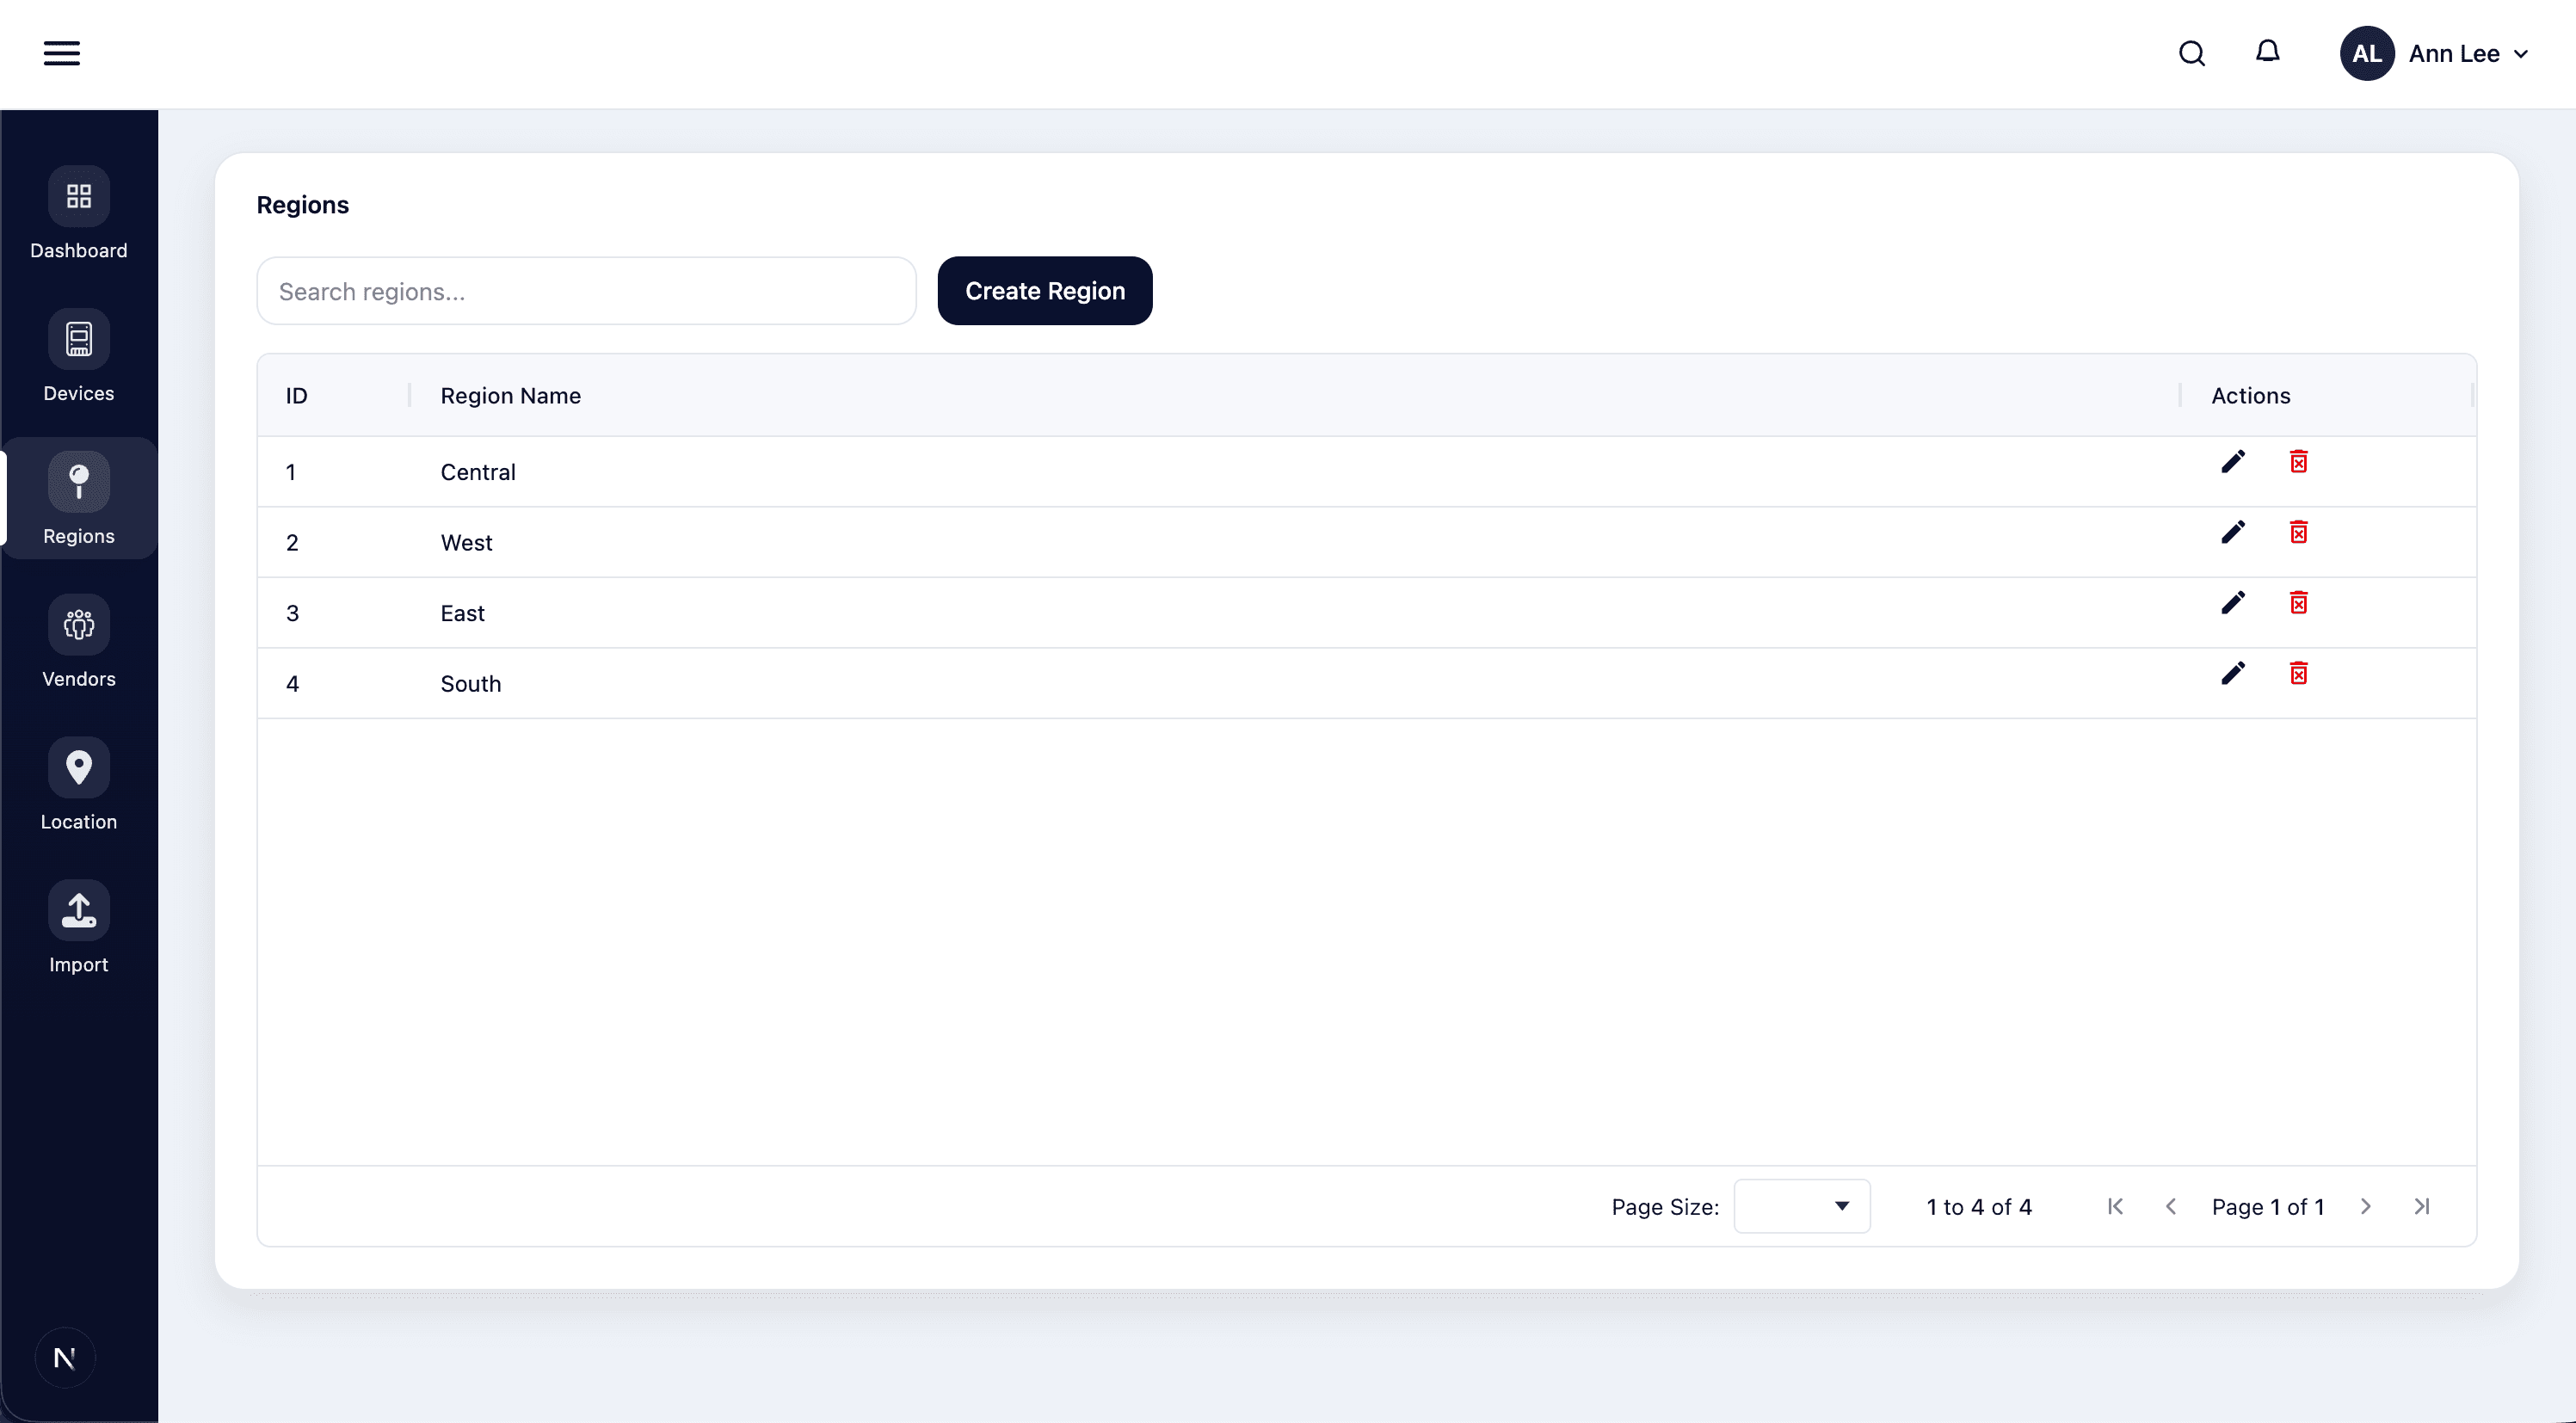The height and width of the screenshot is (1423, 2576).
Task: Jump to last page arrow
Action: point(2421,1206)
